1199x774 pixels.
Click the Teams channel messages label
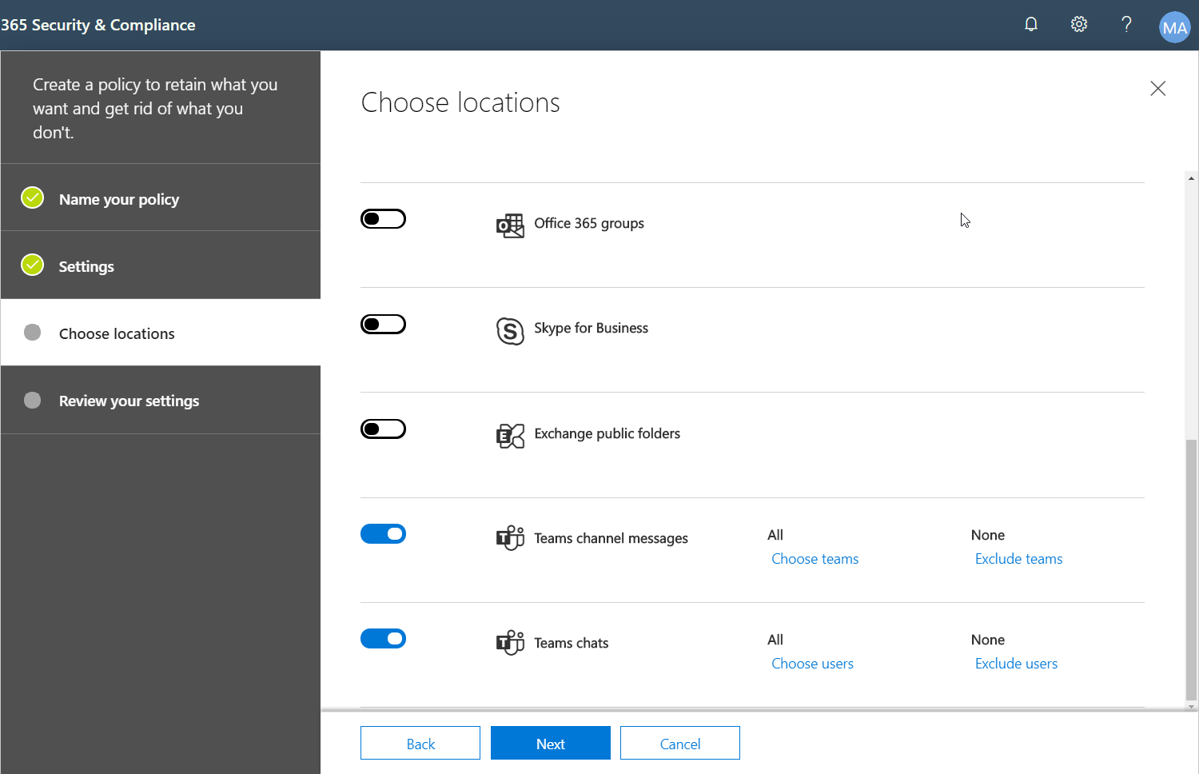coord(611,538)
